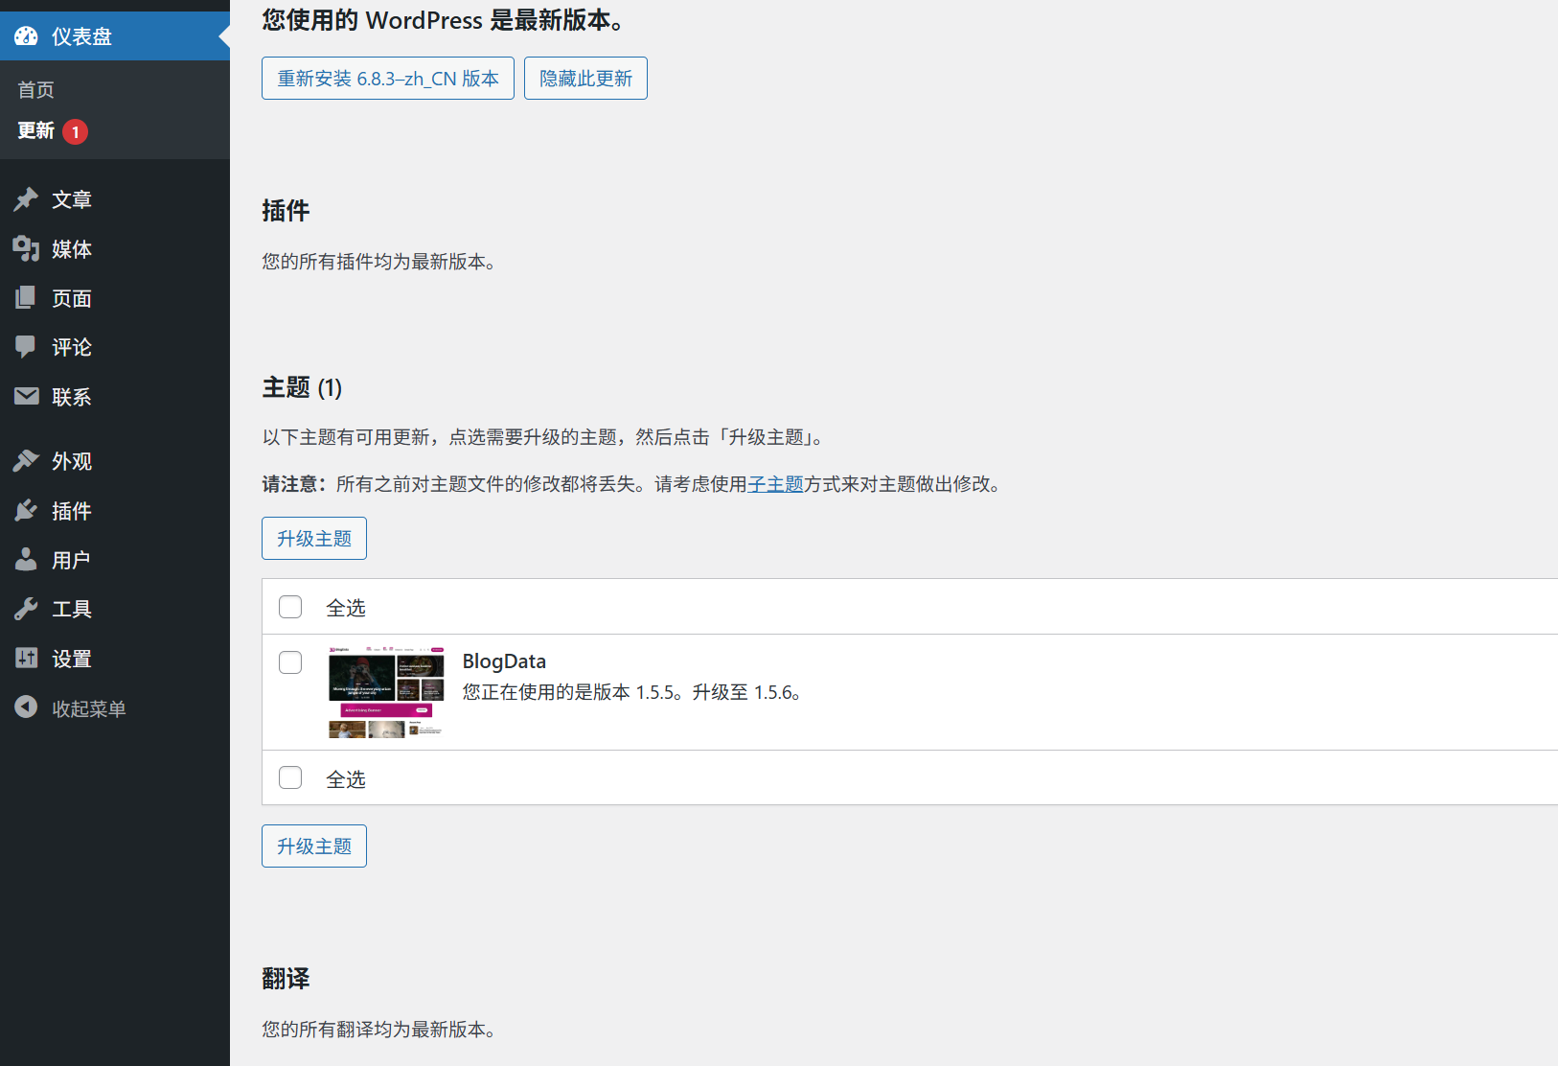The height and width of the screenshot is (1066, 1558).
Task: Click the lower 升级主题 button
Action: (314, 846)
